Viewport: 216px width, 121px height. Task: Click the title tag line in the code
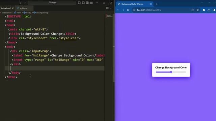42,34
